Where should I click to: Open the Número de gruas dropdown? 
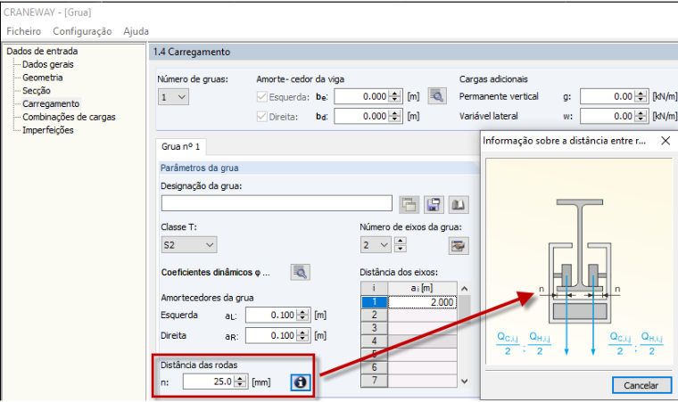(x=173, y=97)
